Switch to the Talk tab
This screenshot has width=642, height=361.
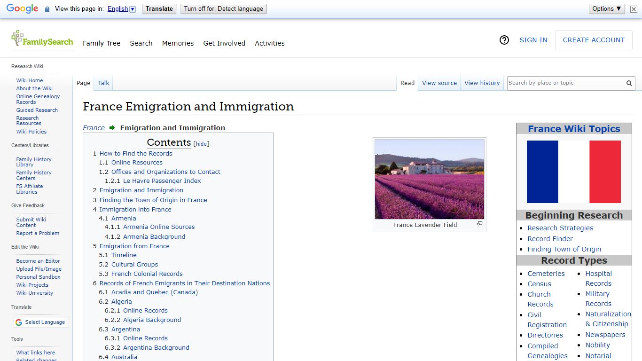(103, 83)
